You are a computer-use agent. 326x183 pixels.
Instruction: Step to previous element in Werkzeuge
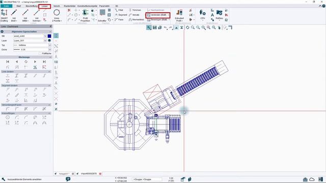point(17,62)
